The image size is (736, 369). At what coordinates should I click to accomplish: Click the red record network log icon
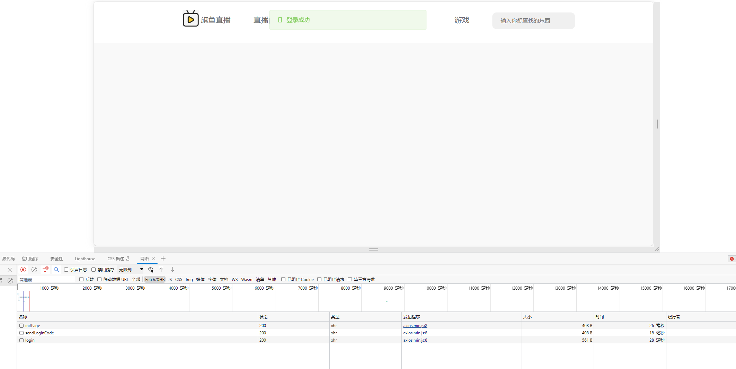point(23,270)
